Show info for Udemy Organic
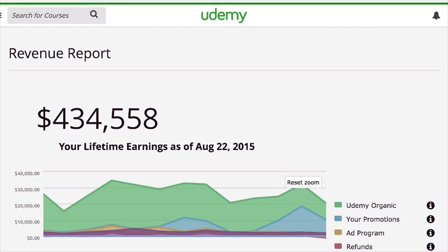This screenshot has height=252, width=448. 430,205
